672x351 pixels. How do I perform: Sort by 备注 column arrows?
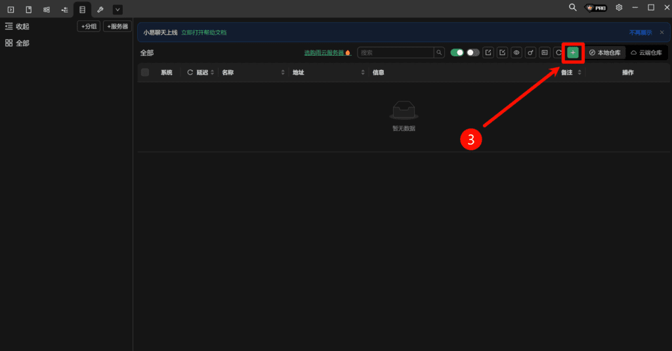579,73
